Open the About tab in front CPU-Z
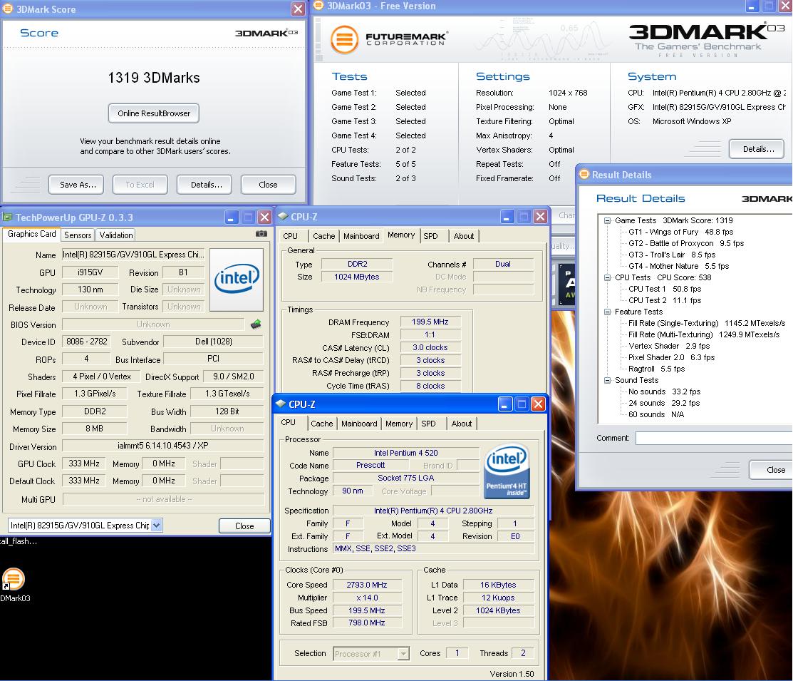The image size is (793, 681). click(x=462, y=424)
